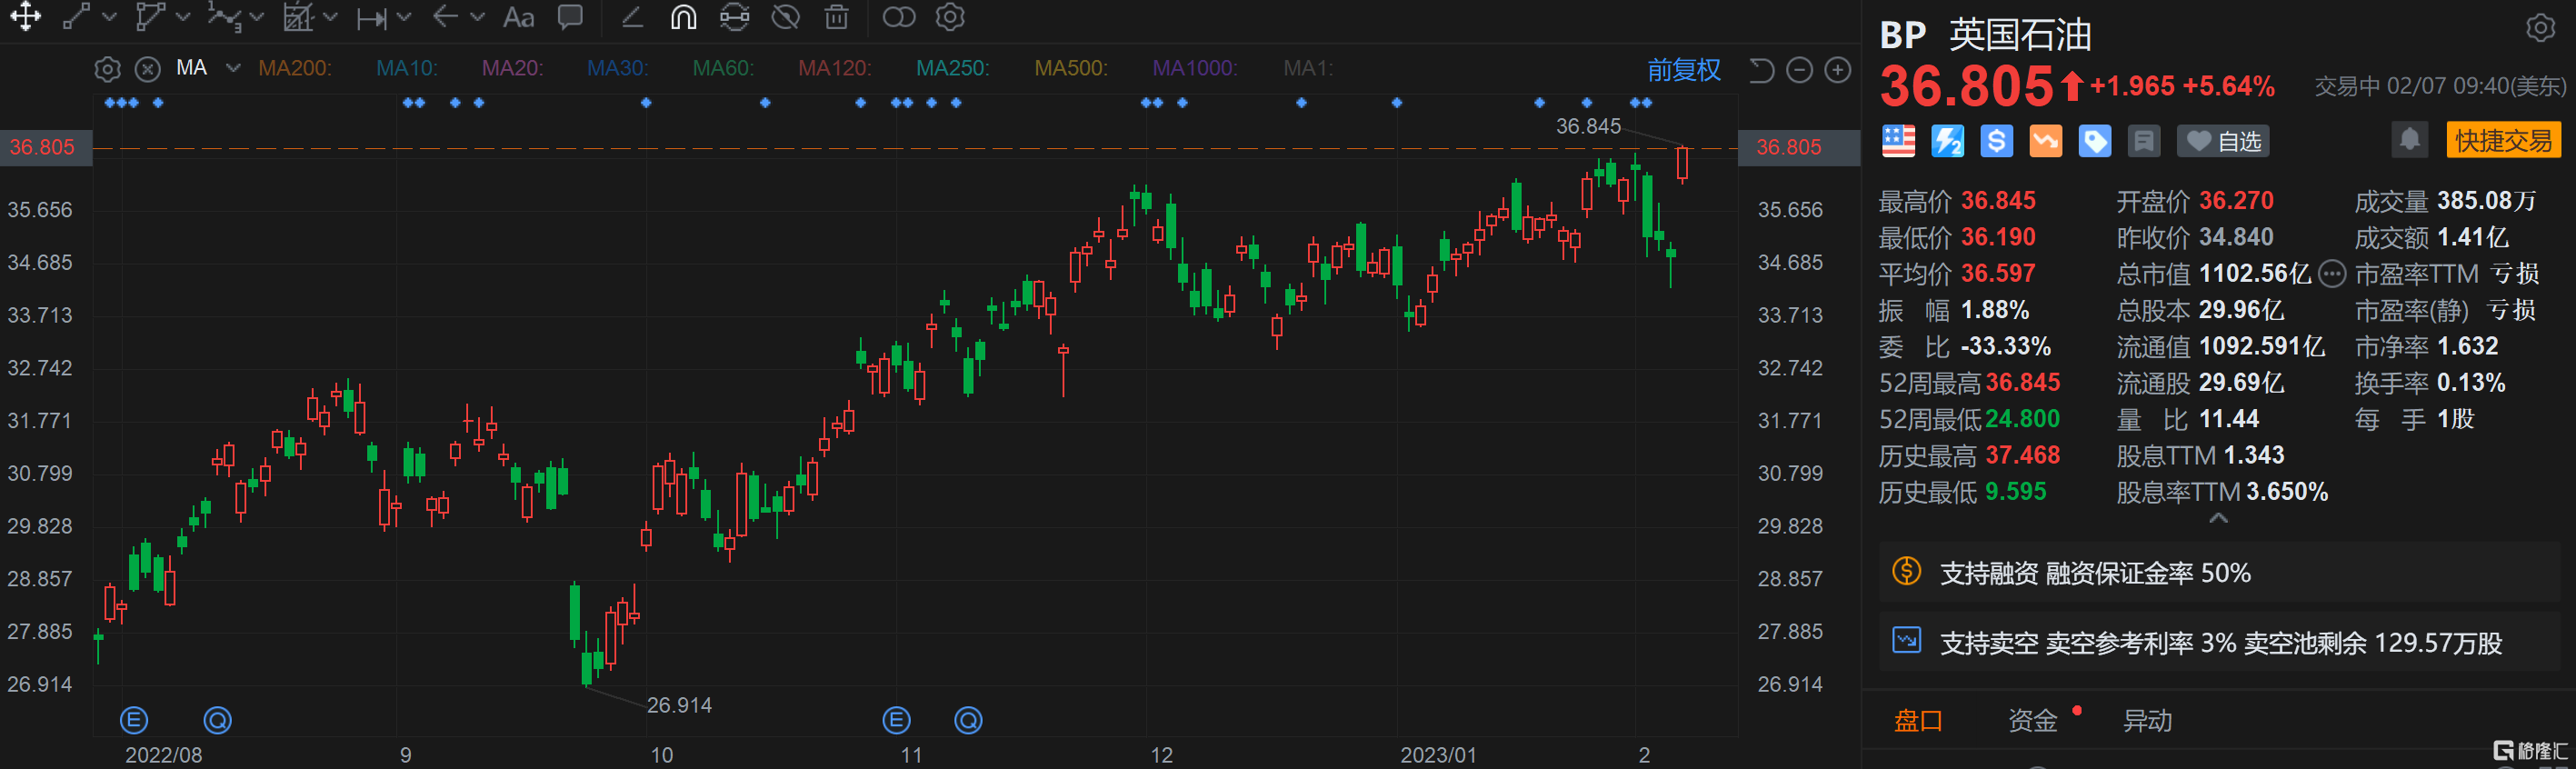Click the blue dollar sign icon

point(1996,141)
